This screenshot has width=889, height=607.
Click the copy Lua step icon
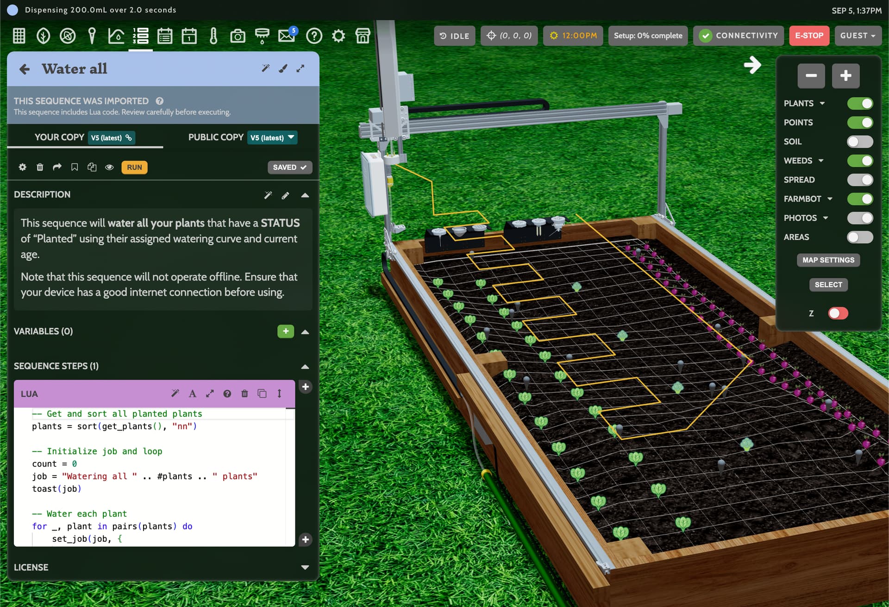point(262,394)
